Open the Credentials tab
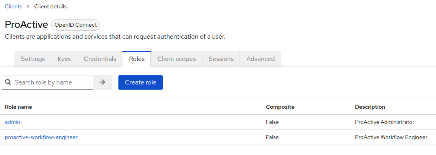436x155 pixels. (100, 59)
